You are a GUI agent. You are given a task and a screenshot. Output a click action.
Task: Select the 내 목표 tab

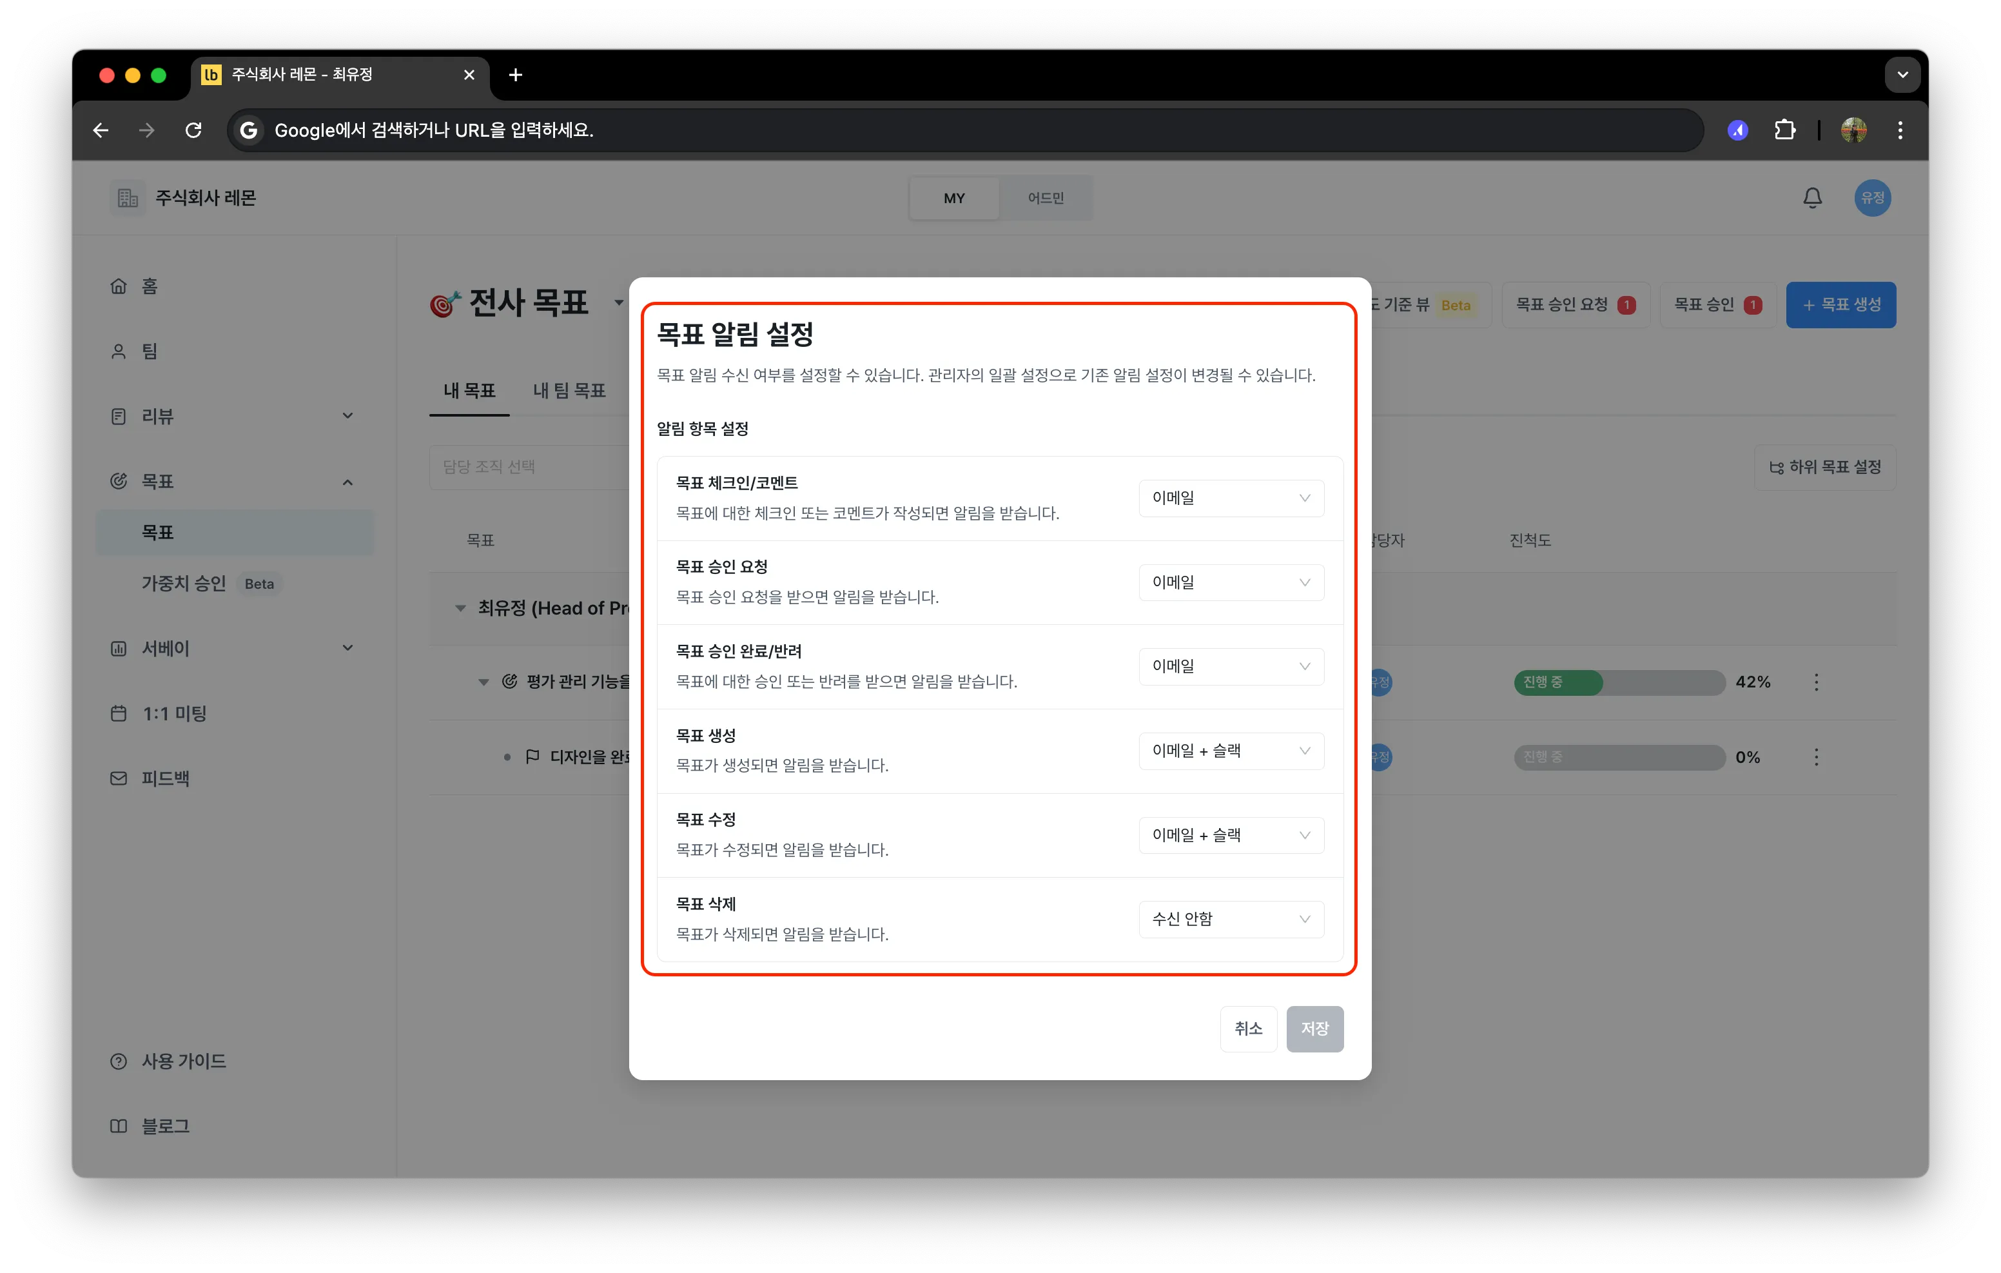click(469, 391)
